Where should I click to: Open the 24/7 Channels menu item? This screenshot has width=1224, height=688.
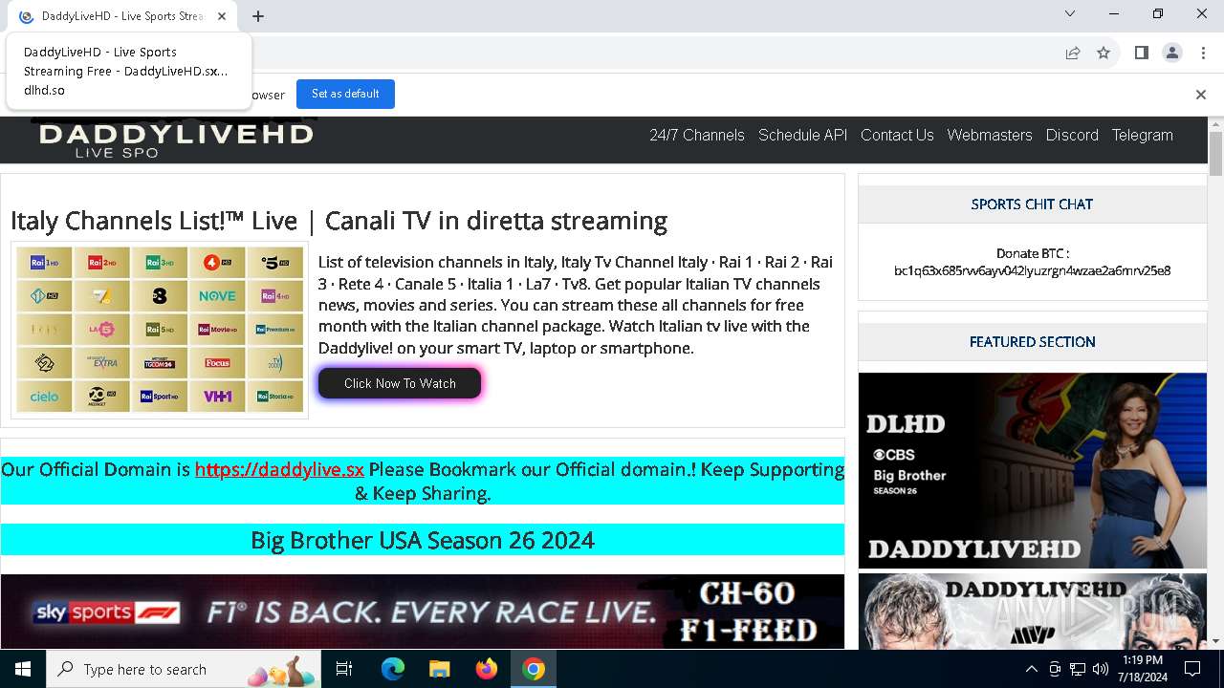[697, 136]
